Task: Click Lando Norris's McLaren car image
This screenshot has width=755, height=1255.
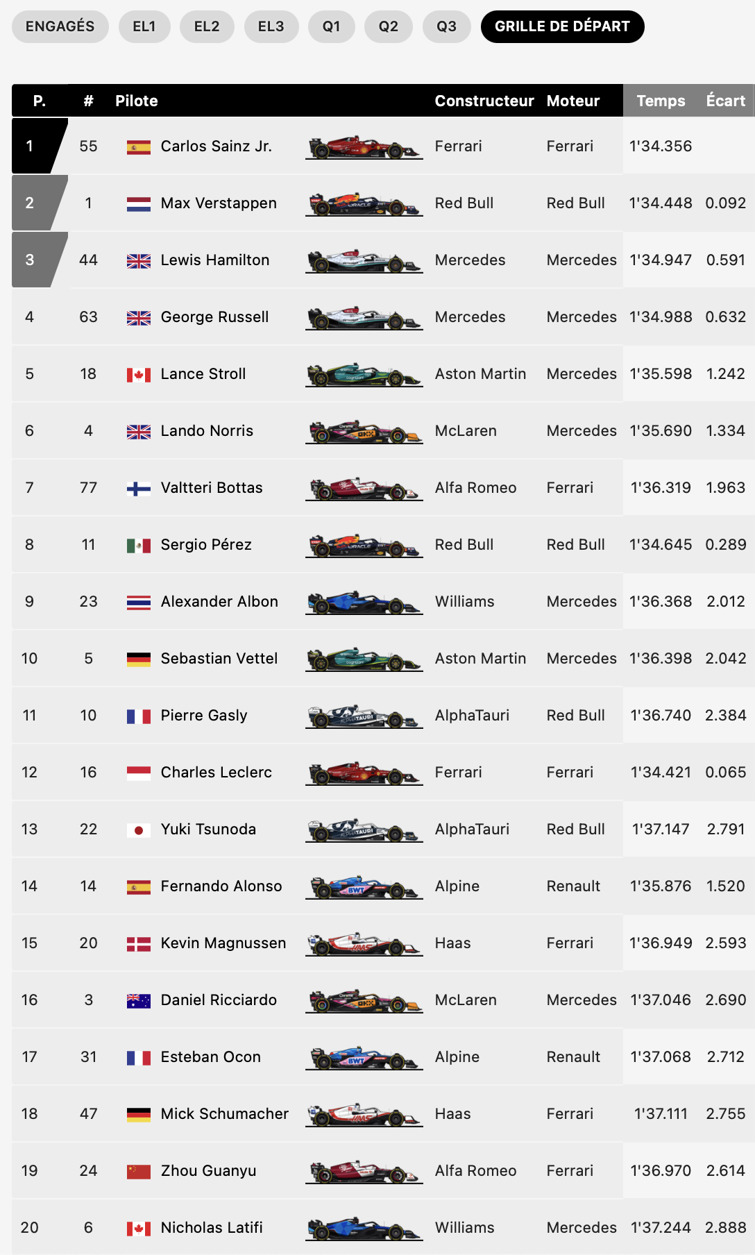Action: click(364, 432)
